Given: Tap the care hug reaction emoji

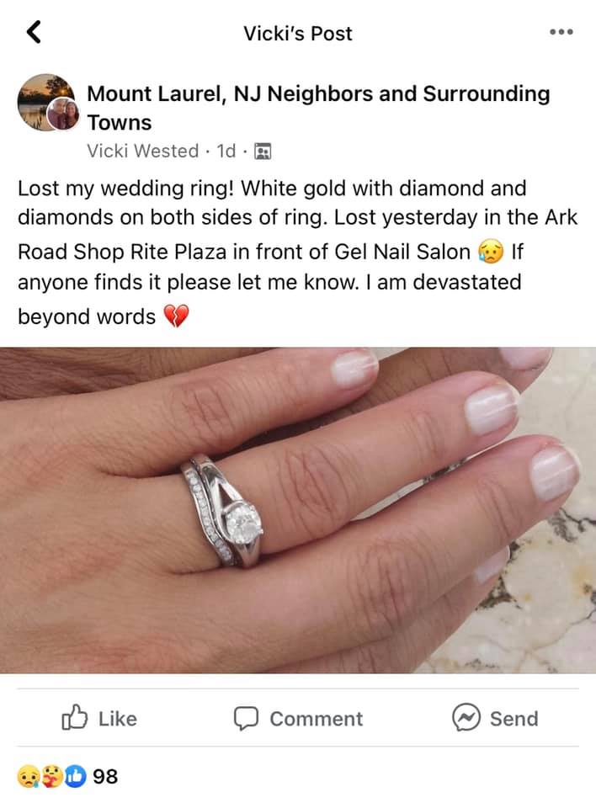Looking at the screenshot, I should [x=51, y=777].
